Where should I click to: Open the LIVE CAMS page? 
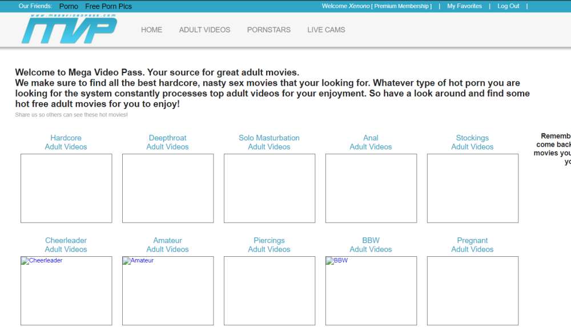326,30
